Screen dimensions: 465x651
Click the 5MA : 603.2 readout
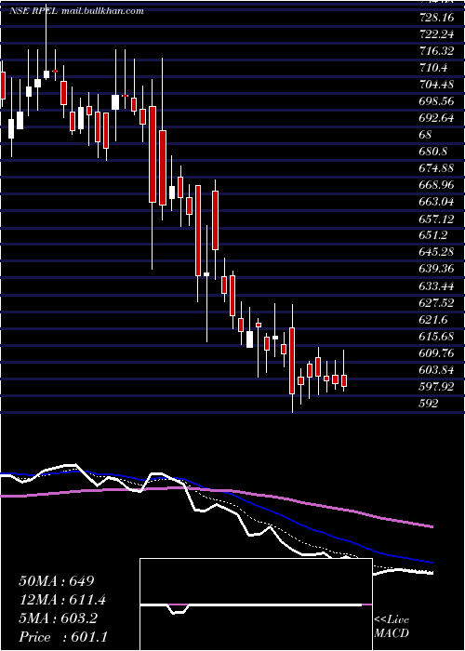[x=59, y=618]
